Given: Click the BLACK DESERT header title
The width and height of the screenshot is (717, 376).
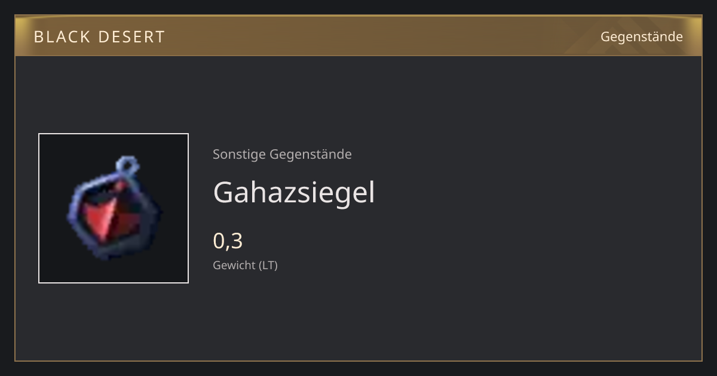Looking at the screenshot, I should pos(99,37).
